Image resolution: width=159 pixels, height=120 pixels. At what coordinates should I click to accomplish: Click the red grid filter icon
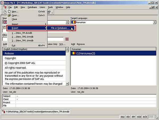[x=67, y=39]
